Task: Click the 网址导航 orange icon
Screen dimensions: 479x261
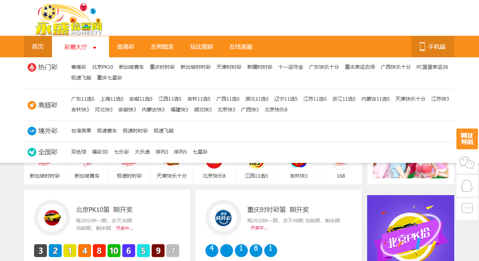Action: click(x=467, y=139)
